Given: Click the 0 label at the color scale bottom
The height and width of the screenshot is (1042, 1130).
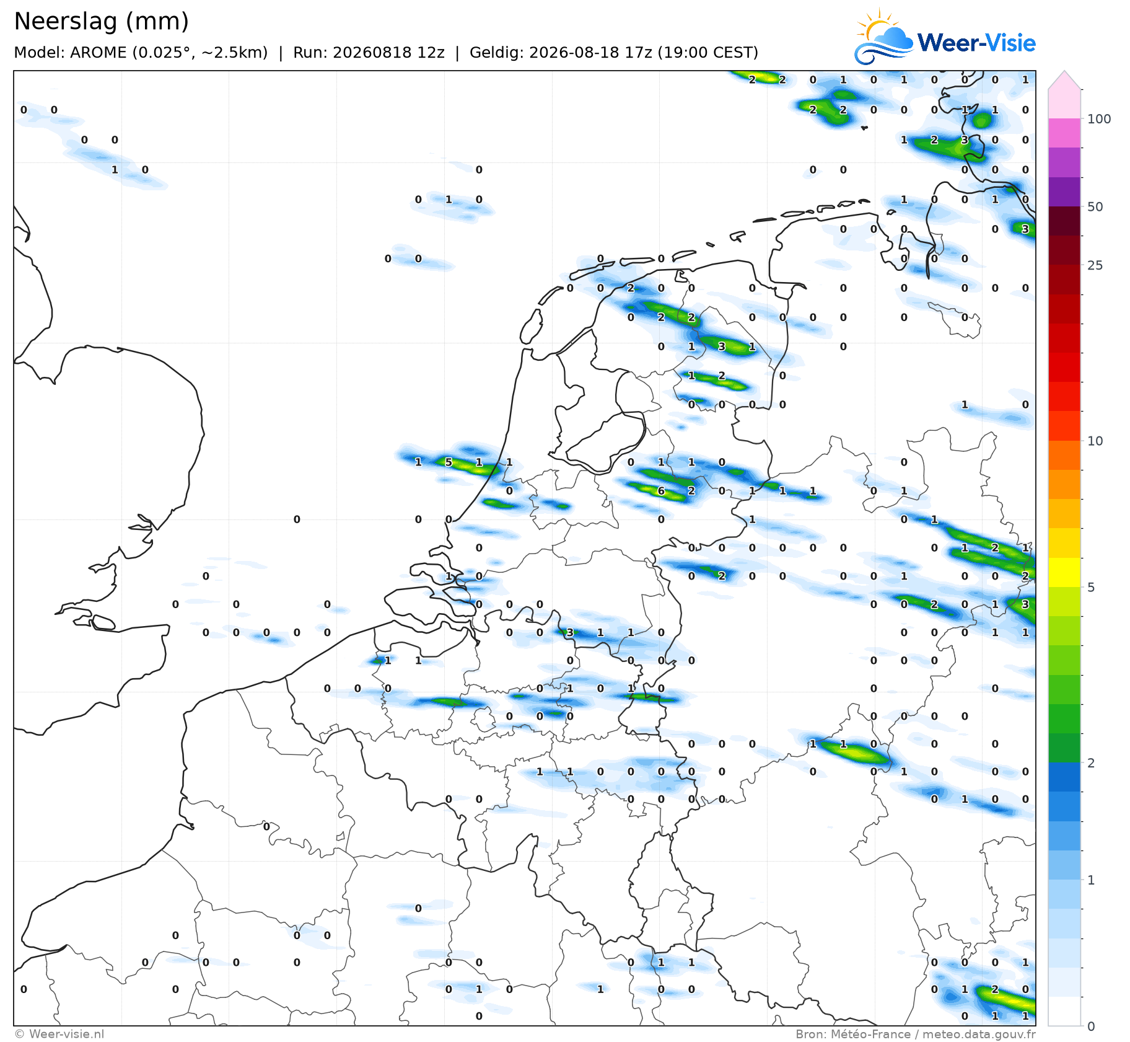Looking at the screenshot, I should point(1091,1027).
